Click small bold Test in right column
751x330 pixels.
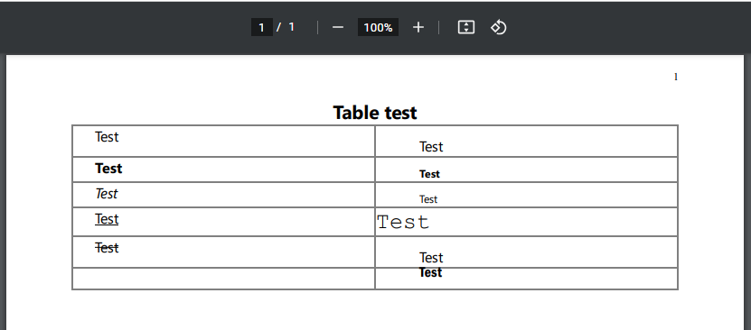tap(429, 174)
